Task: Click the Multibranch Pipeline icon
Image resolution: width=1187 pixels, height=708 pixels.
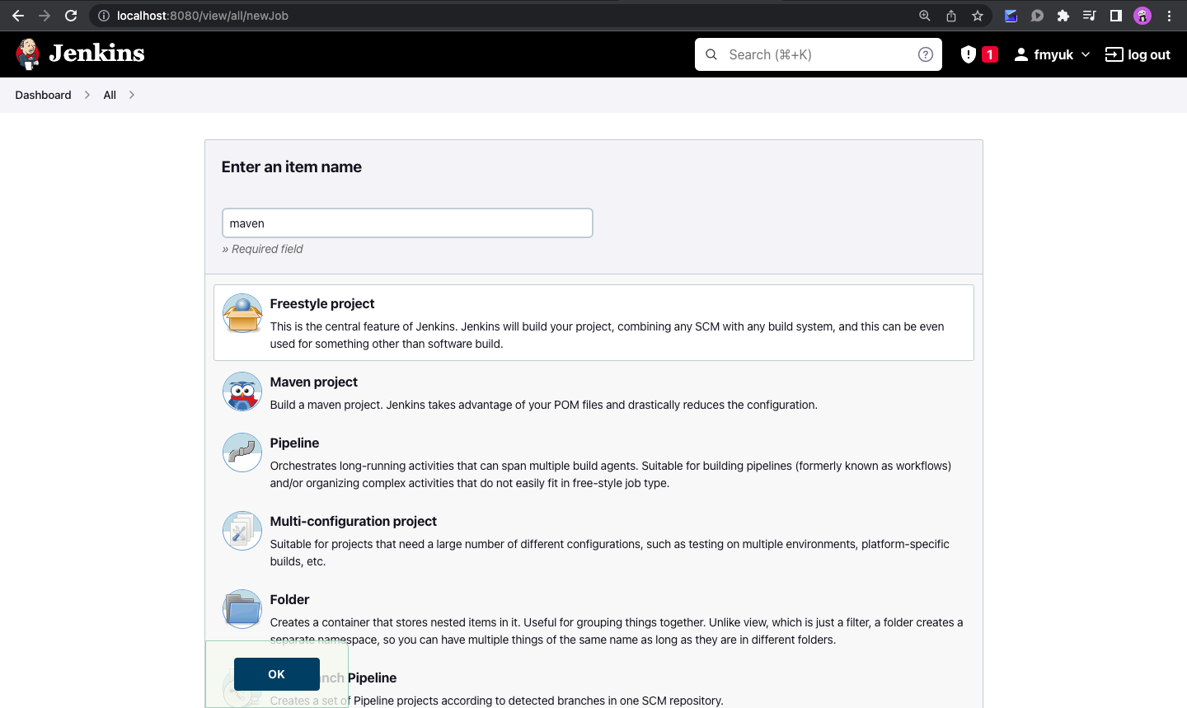Action: click(242, 687)
